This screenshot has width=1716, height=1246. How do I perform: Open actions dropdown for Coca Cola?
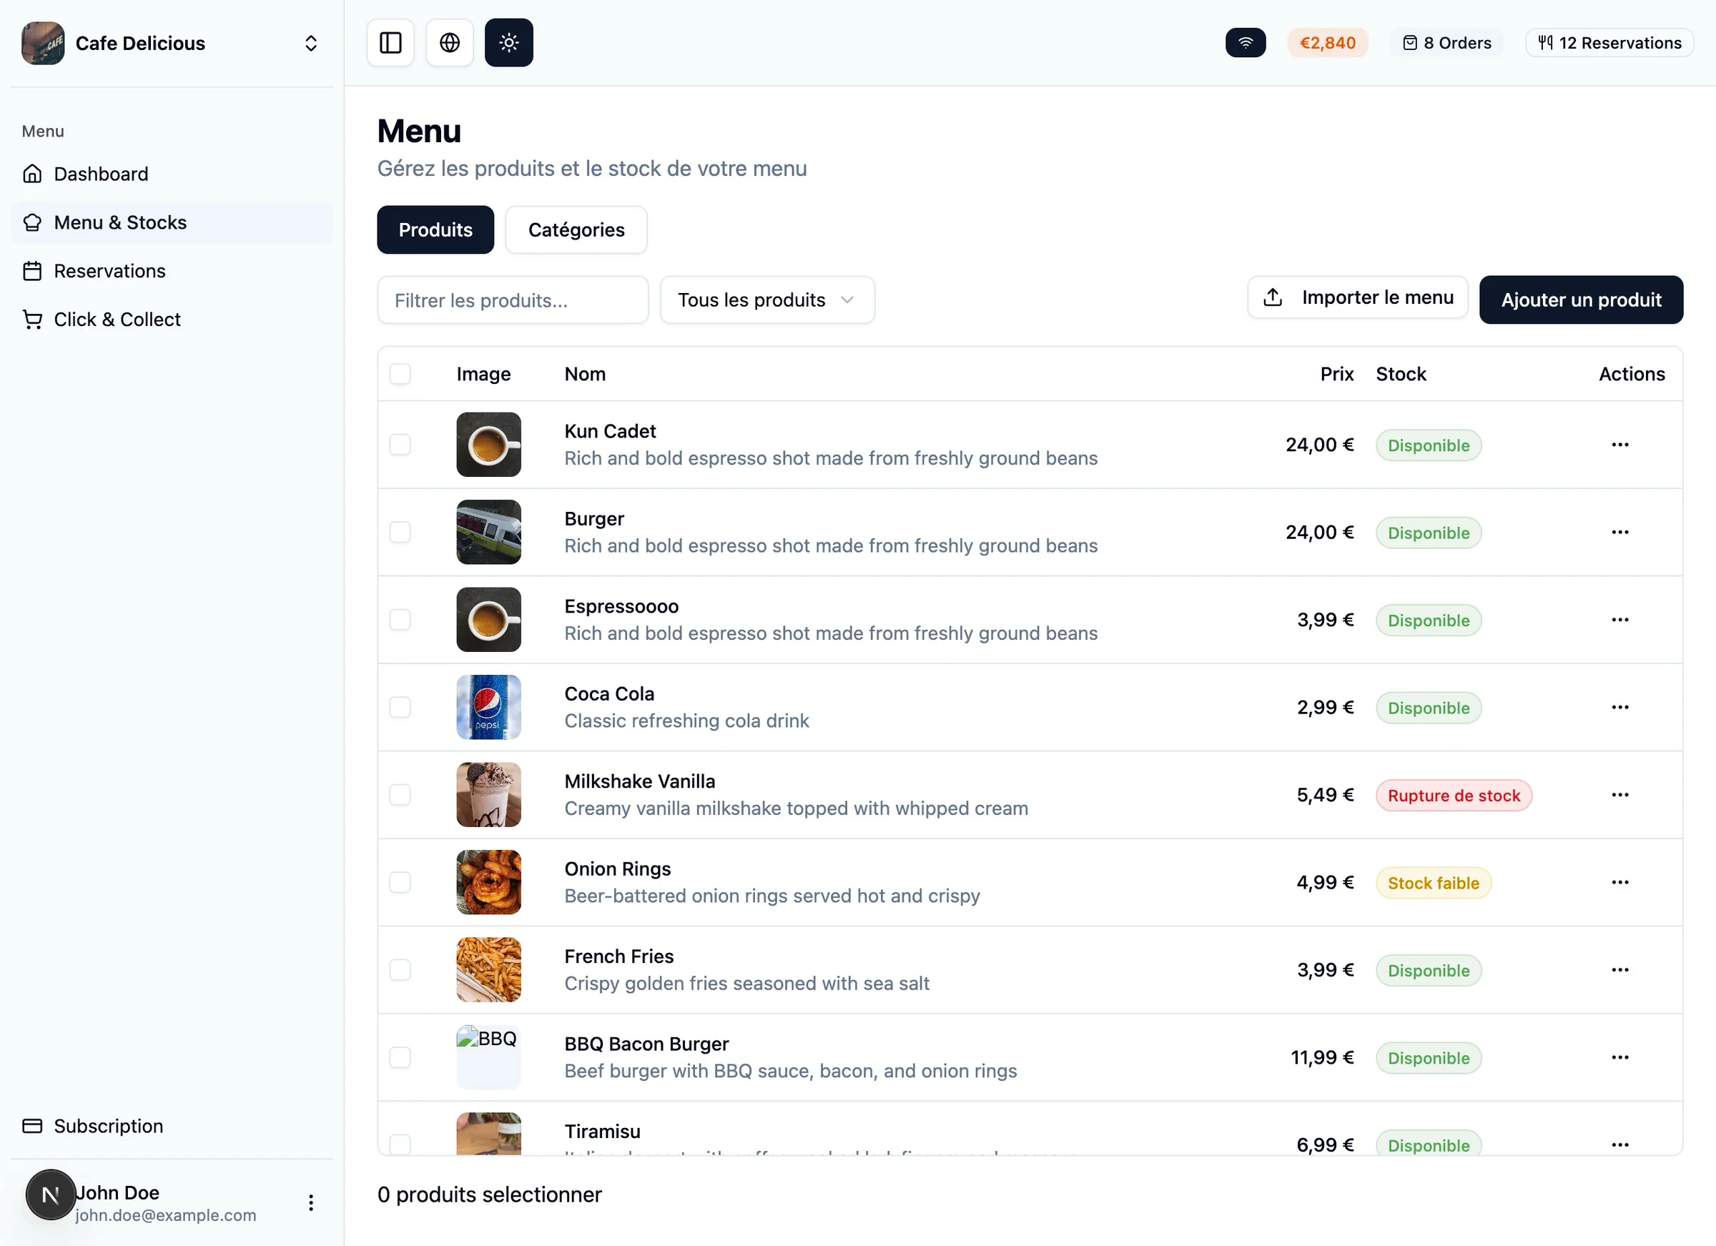pos(1619,706)
